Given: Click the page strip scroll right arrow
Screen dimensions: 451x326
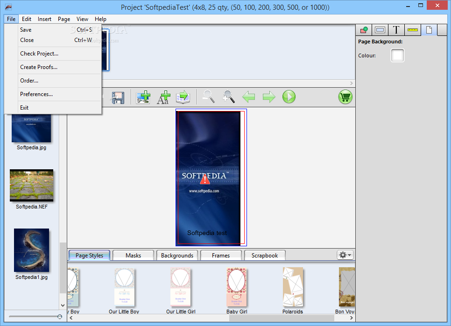Looking at the screenshot, I should [352, 83].
